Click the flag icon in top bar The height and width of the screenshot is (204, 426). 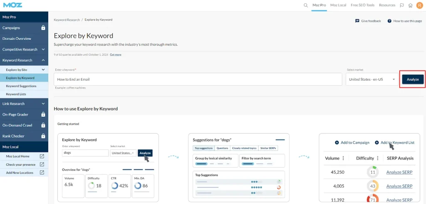point(402,5)
